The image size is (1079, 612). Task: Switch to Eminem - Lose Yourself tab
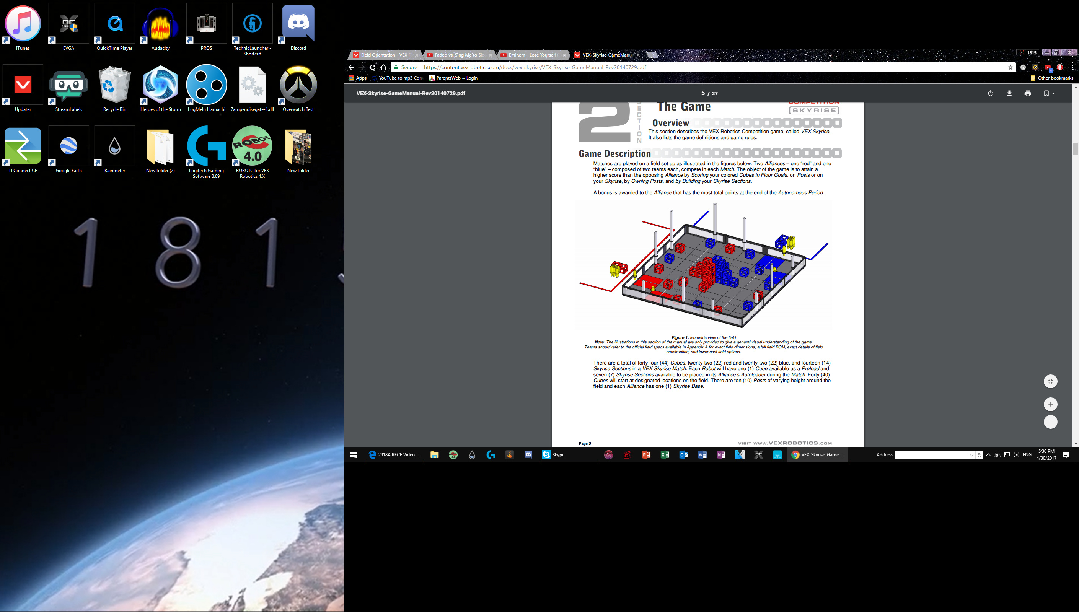pos(533,55)
